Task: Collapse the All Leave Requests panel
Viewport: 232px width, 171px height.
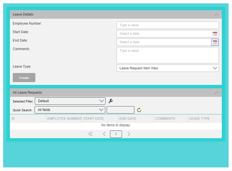Action: pos(217,93)
